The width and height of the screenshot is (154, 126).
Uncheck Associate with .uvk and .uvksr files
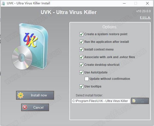click(82, 57)
